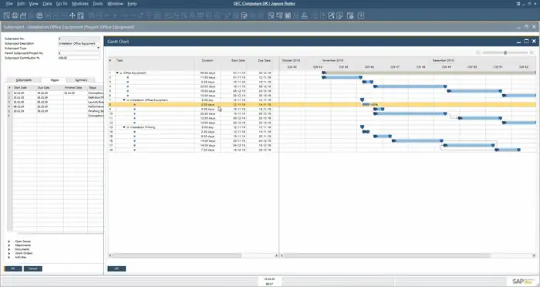Click the stamp-shaped toolbar icon
The height and width of the screenshot is (287, 540).
pyautogui.click(x=305, y=15)
